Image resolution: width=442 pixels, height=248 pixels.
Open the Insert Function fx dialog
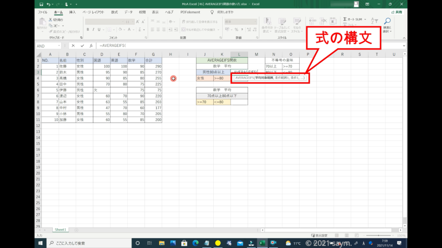click(x=91, y=46)
